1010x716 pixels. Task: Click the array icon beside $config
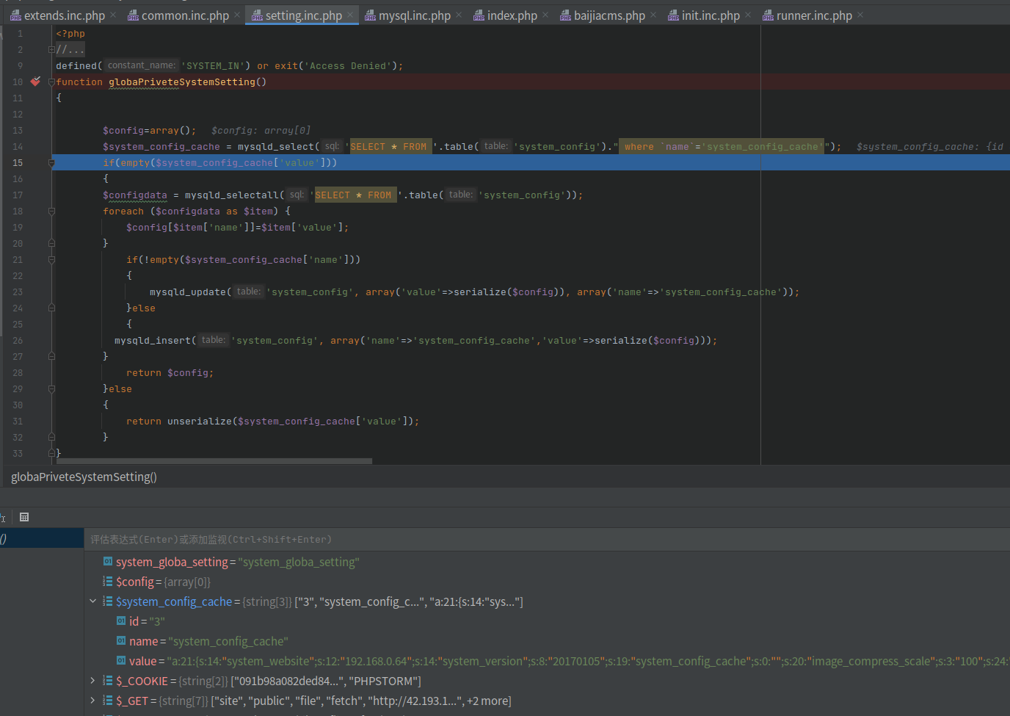(x=108, y=582)
